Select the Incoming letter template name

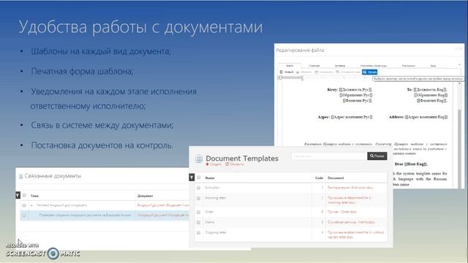216,198
